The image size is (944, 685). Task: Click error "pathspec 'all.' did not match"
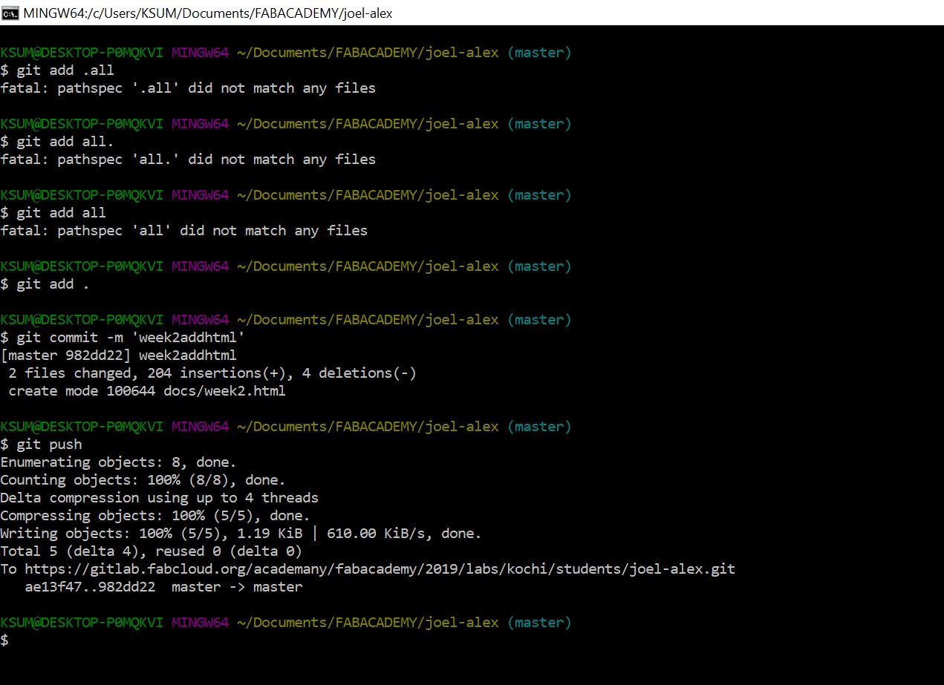pyautogui.click(x=188, y=160)
